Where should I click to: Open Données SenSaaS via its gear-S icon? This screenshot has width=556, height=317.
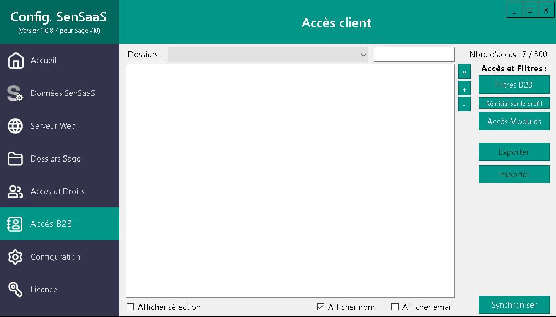coord(14,93)
